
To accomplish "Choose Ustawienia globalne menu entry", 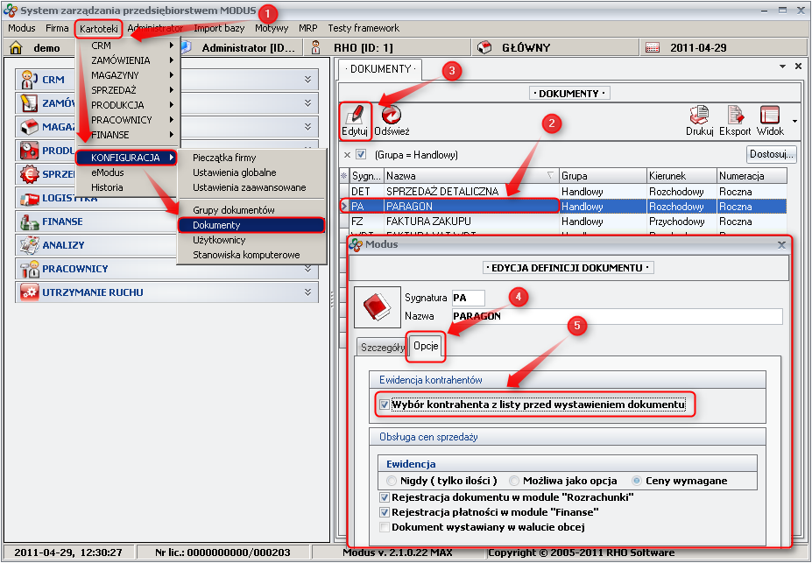I will [251, 172].
